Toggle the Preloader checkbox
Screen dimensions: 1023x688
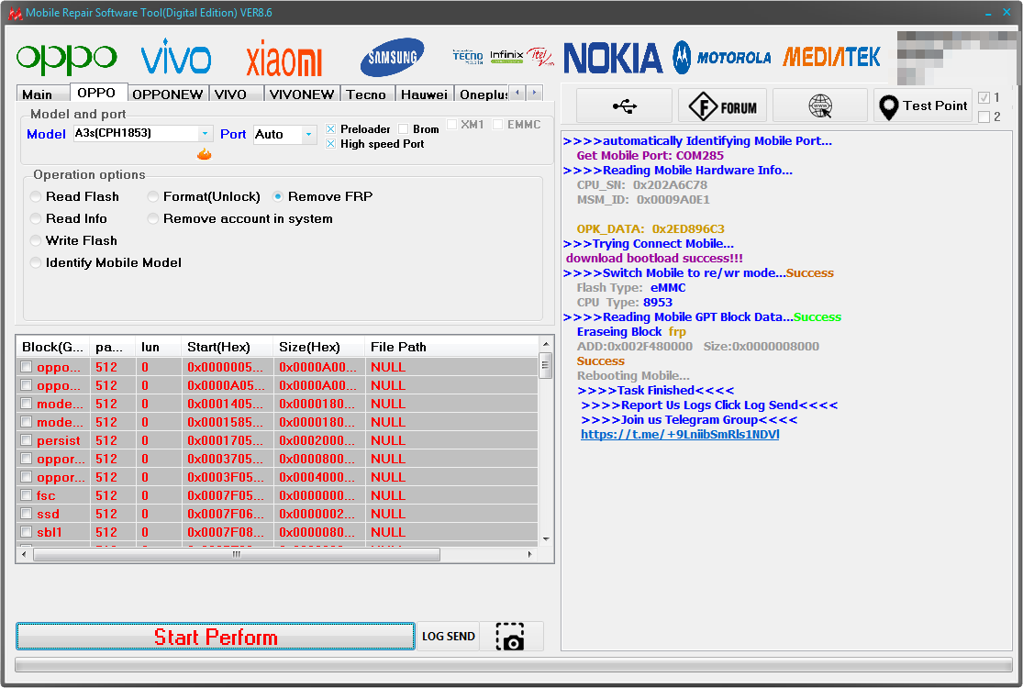click(x=331, y=129)
